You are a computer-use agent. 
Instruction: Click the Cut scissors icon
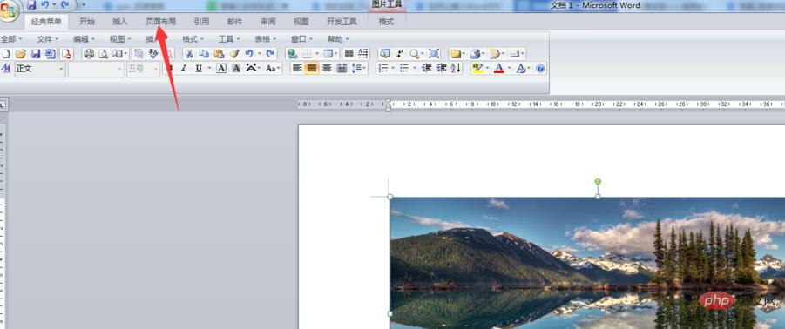tap(189, 54)
